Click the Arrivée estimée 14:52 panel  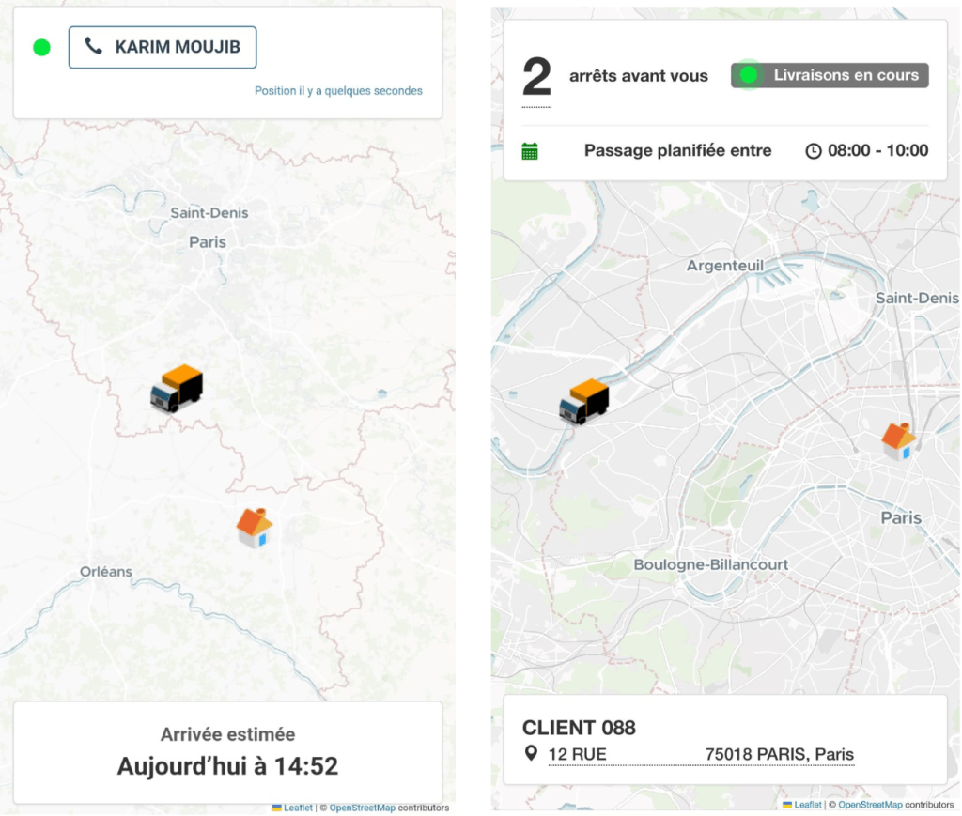point(227,752)
